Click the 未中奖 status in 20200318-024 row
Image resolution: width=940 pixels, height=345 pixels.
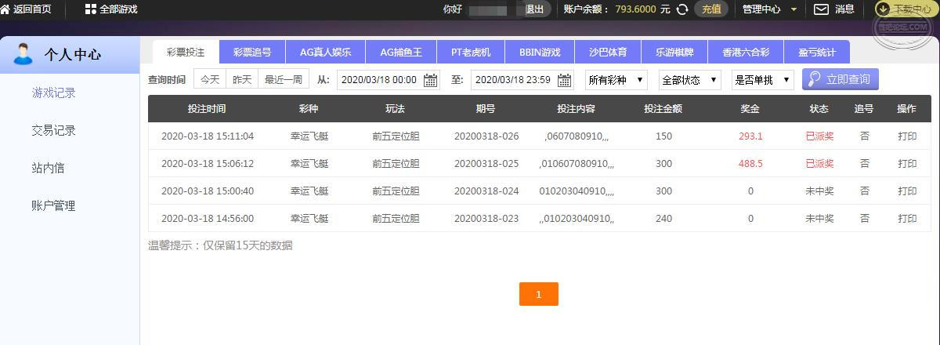click(819, 191)
